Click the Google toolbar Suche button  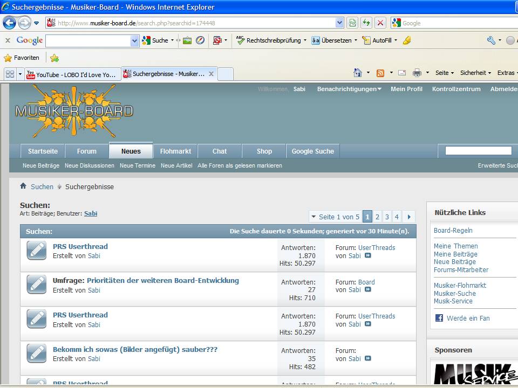(155, 40)
